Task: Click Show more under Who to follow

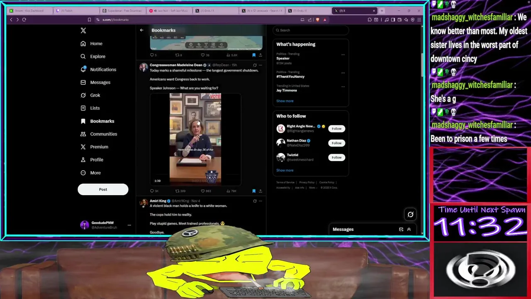Action: (285, 170)
